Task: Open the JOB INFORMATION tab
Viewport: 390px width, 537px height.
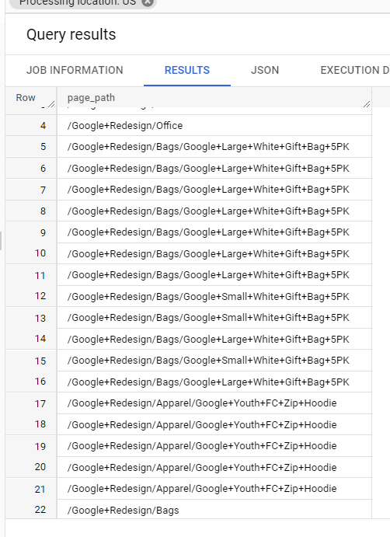Action: point(75,70)
